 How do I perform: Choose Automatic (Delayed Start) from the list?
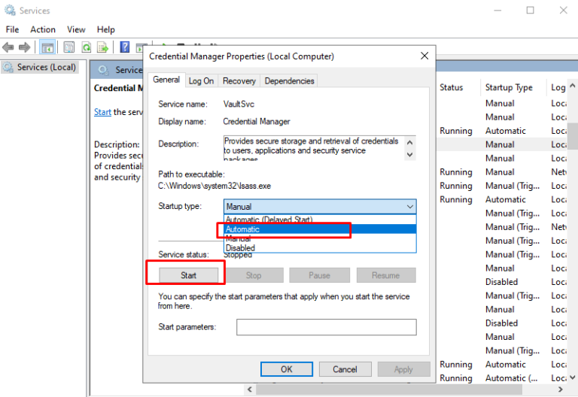click(x=320, y=220)
